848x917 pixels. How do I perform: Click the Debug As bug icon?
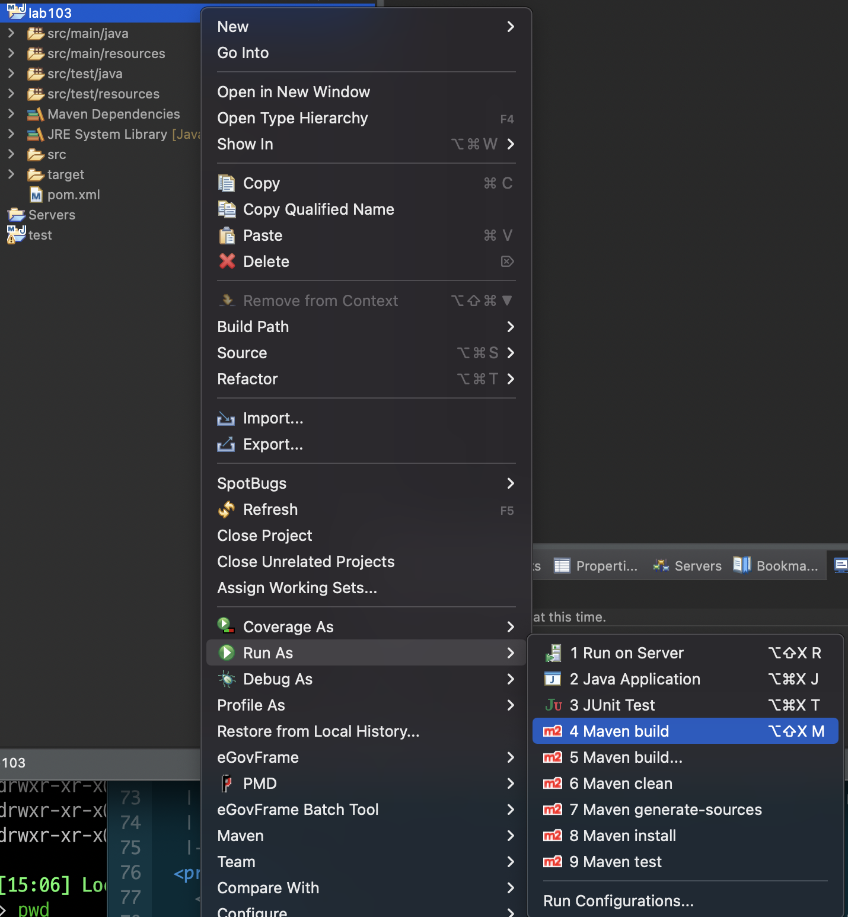[x=227, y=679]
